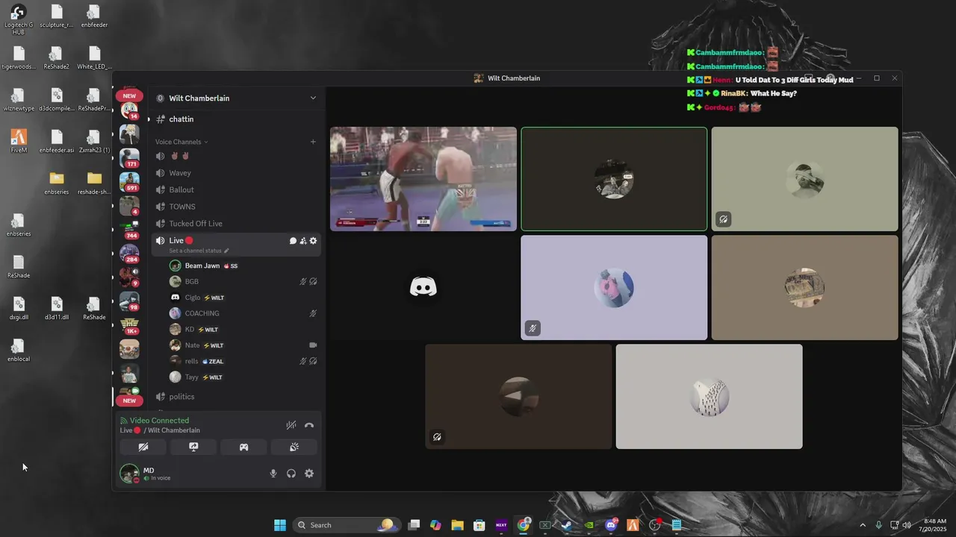Open the server with the 171 badge
The width and height of the screenshot is (956, 537).
pos(129,158)
